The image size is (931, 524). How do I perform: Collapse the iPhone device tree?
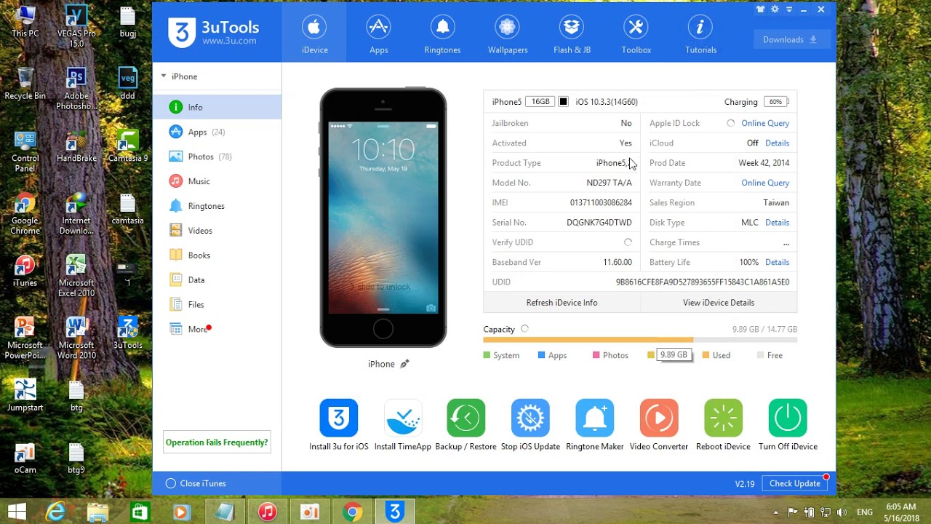(x=164, y=76)
